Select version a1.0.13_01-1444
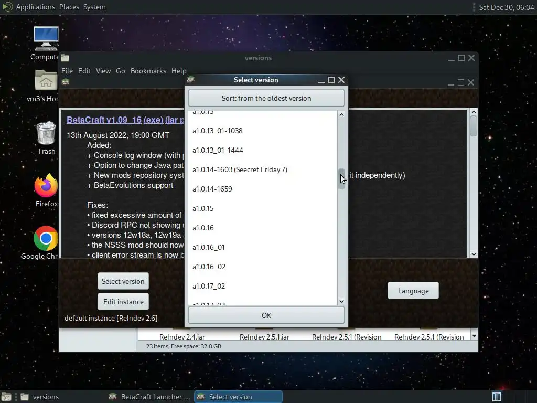This screenshot has height=403, width=537. coord(262,150)
